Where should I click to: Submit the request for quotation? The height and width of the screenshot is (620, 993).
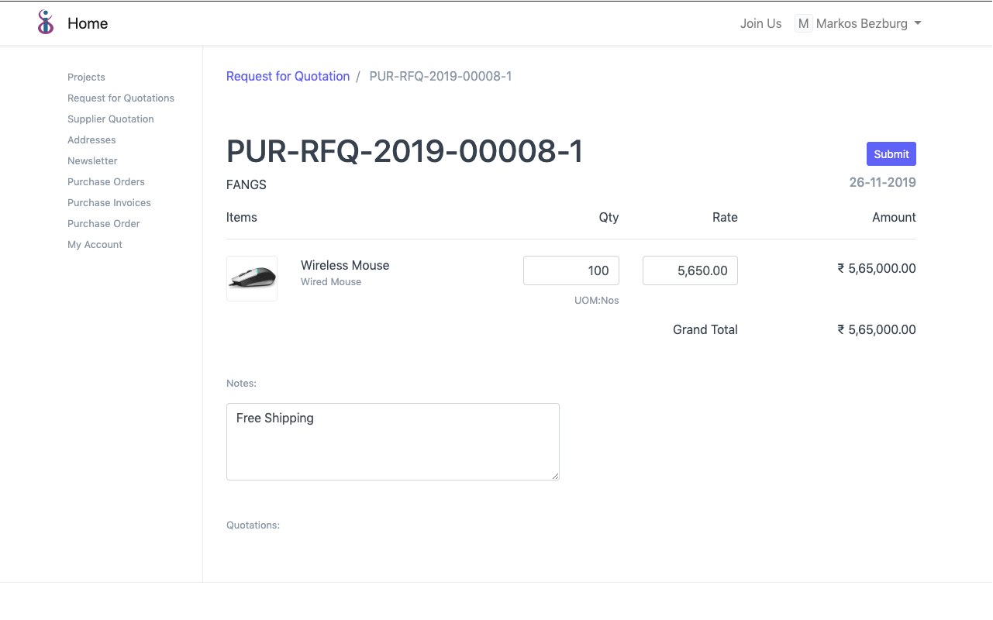890,153
